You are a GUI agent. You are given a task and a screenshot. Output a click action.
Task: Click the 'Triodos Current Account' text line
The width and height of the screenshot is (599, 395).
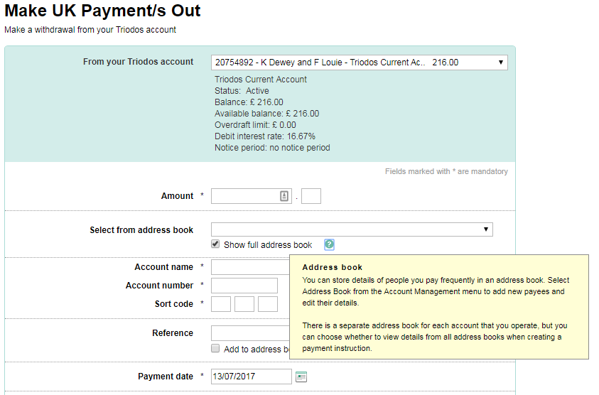261,80
